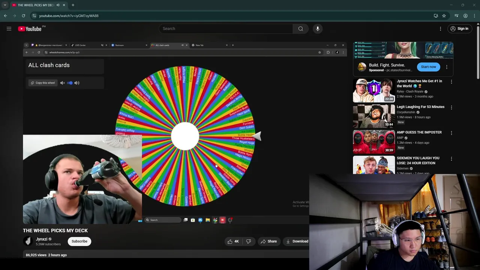Click the 86,925 views 2 hours ago text
Screen dimensions: 480x270
pos(46,255)
